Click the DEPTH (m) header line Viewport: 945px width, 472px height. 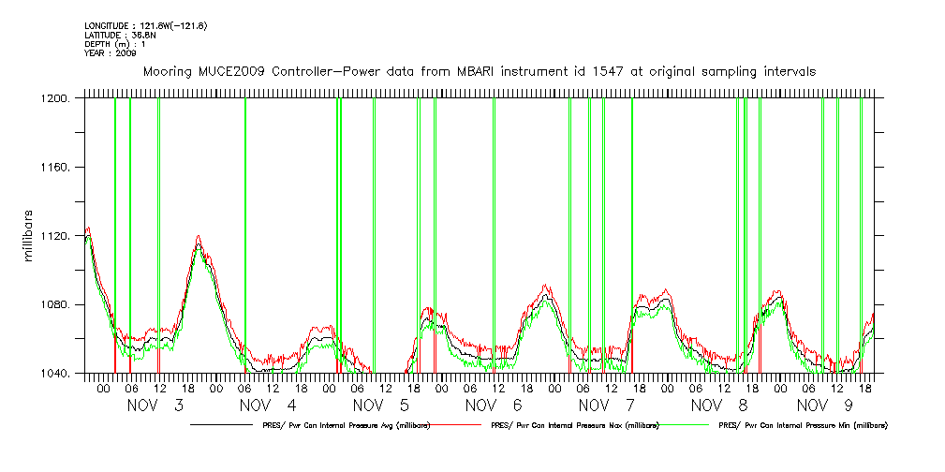[x=114, y=44]
